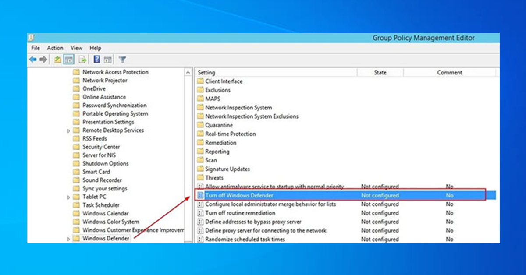Open the Action menu
Viewport: 526px width, 275px height.
55,48
